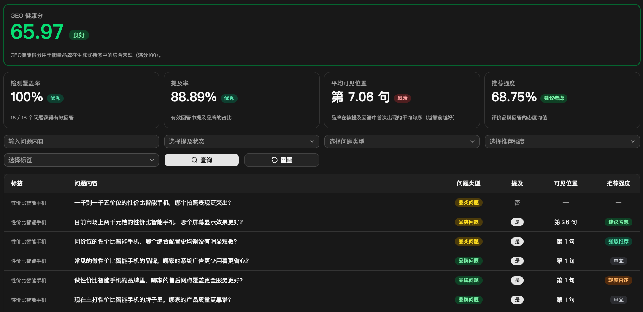This screenshot has height=312, width=643.
Task: Click the 建议考虑 tag in the 屏幕显示 row
Action: pos(619,222)
